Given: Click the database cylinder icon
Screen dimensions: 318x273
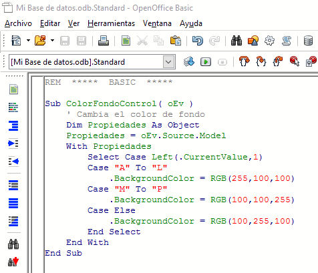Looking at the screenshot, I should [x=309, y=41].
